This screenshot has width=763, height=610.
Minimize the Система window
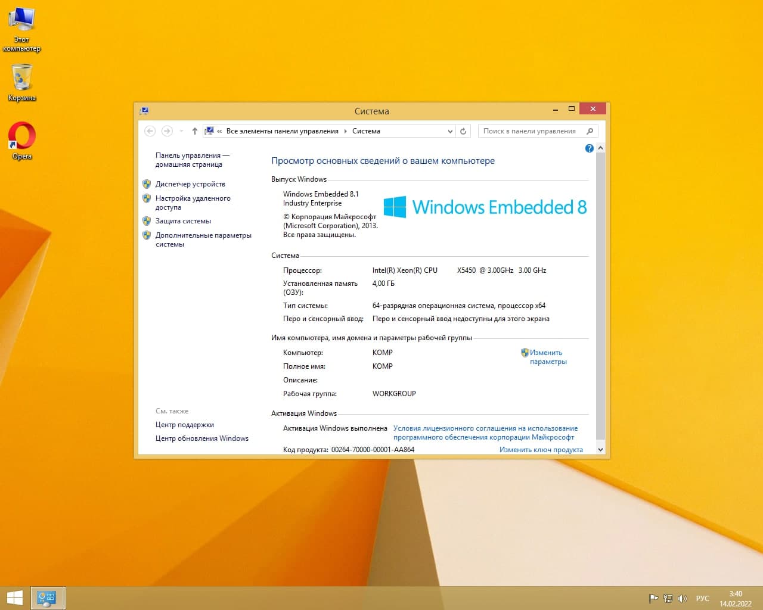(x=556, y=109)
